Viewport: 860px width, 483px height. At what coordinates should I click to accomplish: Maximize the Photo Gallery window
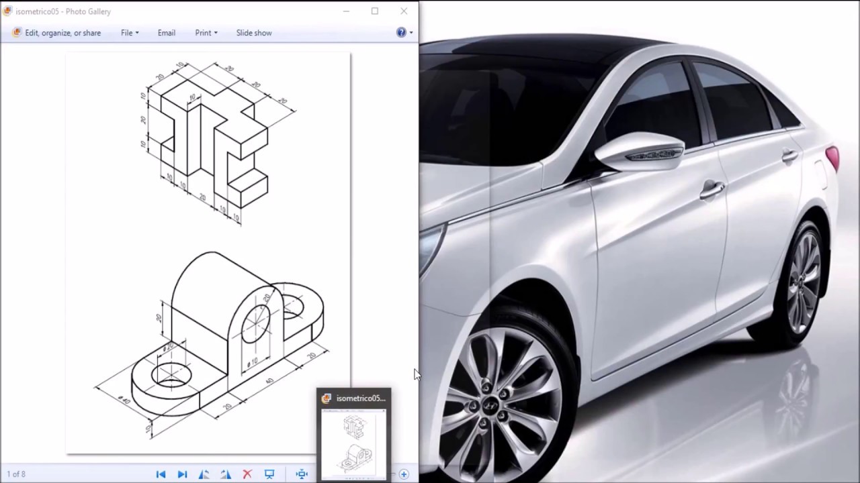[x=375, y=11]
